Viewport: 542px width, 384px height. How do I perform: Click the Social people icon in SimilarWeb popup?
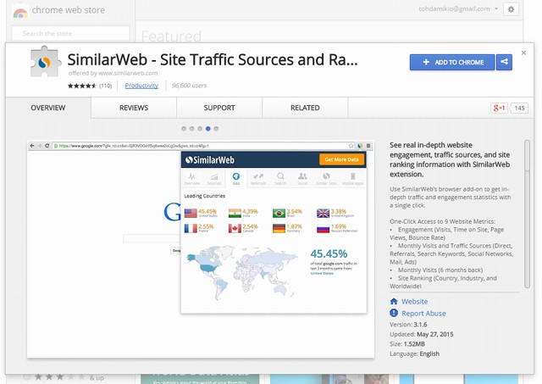pos(302,176)
